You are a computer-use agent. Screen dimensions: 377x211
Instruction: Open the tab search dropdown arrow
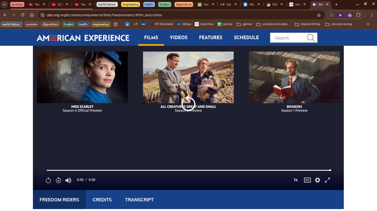(x=4, y=4)
